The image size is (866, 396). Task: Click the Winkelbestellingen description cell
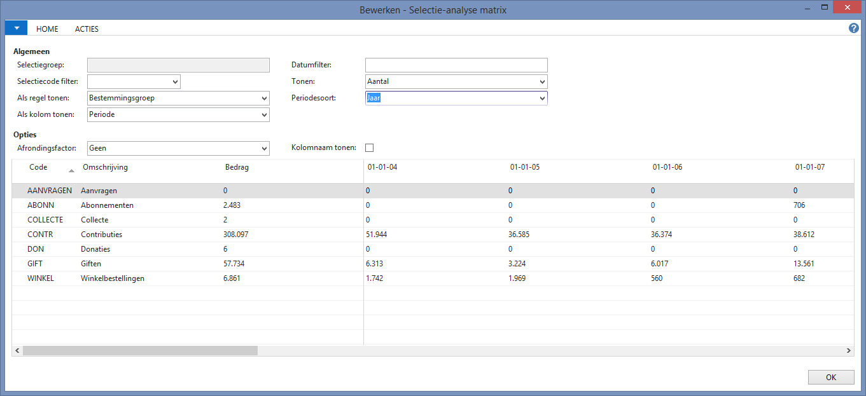click(x=113, y=278)
